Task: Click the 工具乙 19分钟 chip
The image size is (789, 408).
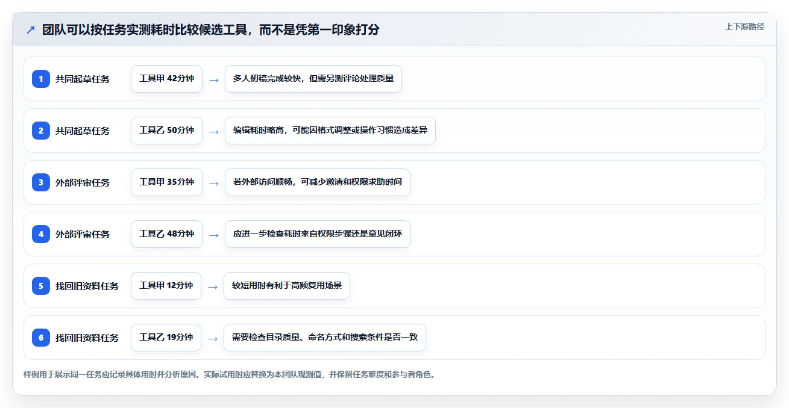Action: (x=166, y=338)
